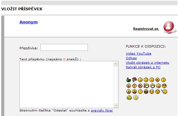Open the Anonym profile link

(29, 22)
